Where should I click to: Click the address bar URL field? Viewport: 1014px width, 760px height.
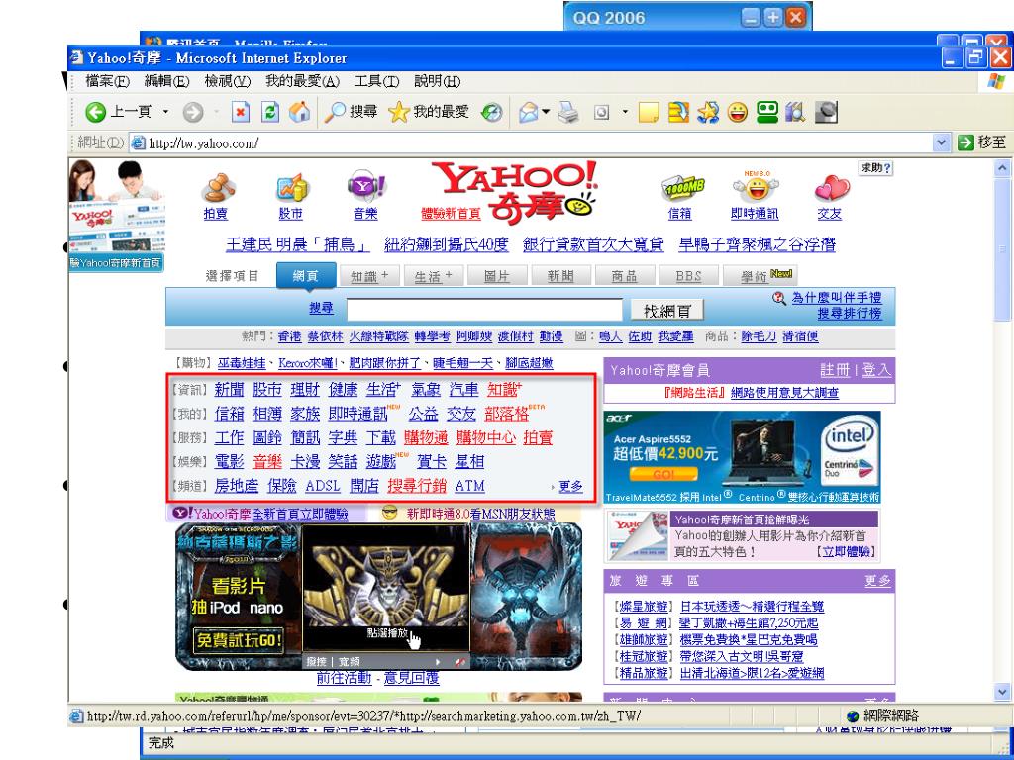tap(531, 142)
